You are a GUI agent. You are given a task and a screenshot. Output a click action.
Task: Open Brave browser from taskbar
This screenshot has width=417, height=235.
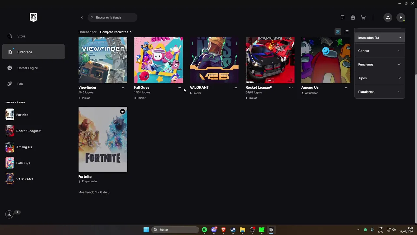tap(223, 230)
